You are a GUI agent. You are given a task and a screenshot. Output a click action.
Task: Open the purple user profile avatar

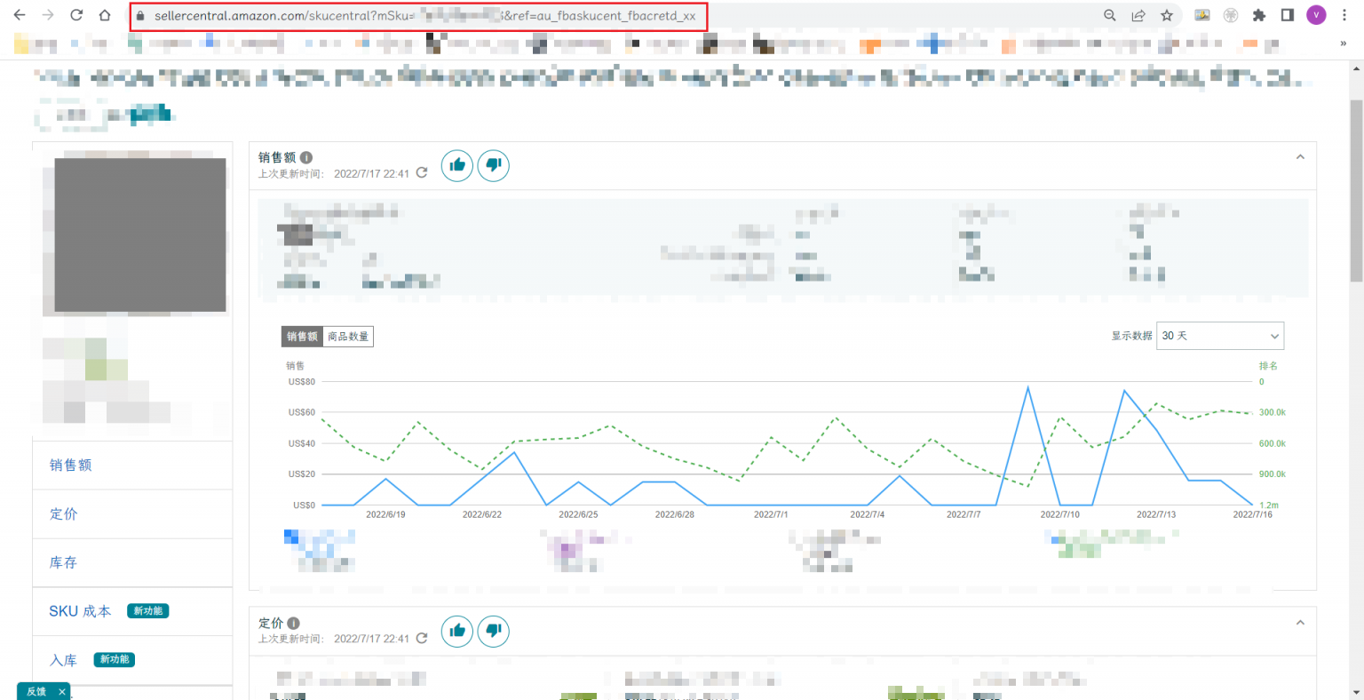coord(1316,15)
